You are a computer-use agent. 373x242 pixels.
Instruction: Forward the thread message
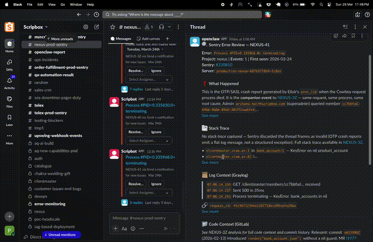[344, 36]
